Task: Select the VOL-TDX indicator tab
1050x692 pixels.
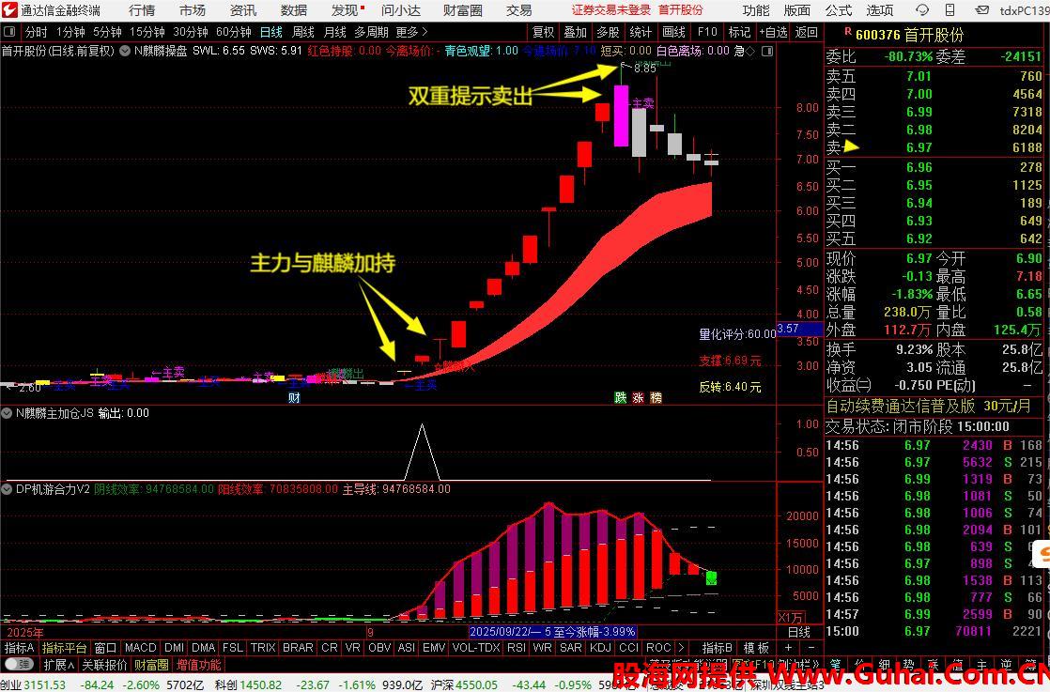Action: 476,647
